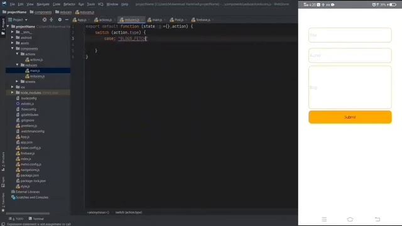
Task: Switch to the actions.js editor tab
Action: tap(105, 19)
